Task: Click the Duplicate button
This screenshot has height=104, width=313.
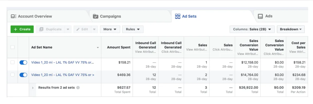Action: [x=51, y=29]
